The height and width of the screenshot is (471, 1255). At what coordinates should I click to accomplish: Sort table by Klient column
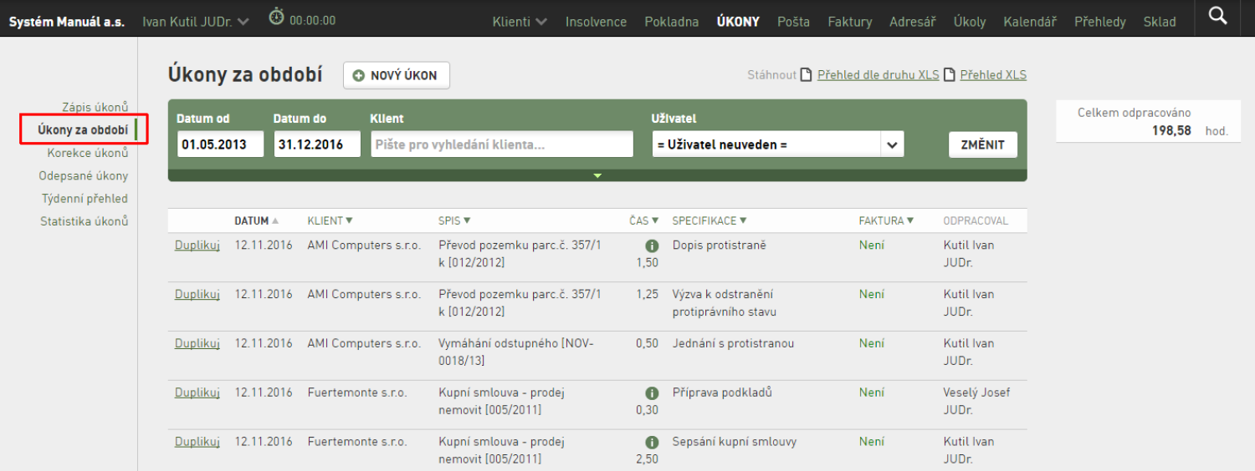coord(330,220)
